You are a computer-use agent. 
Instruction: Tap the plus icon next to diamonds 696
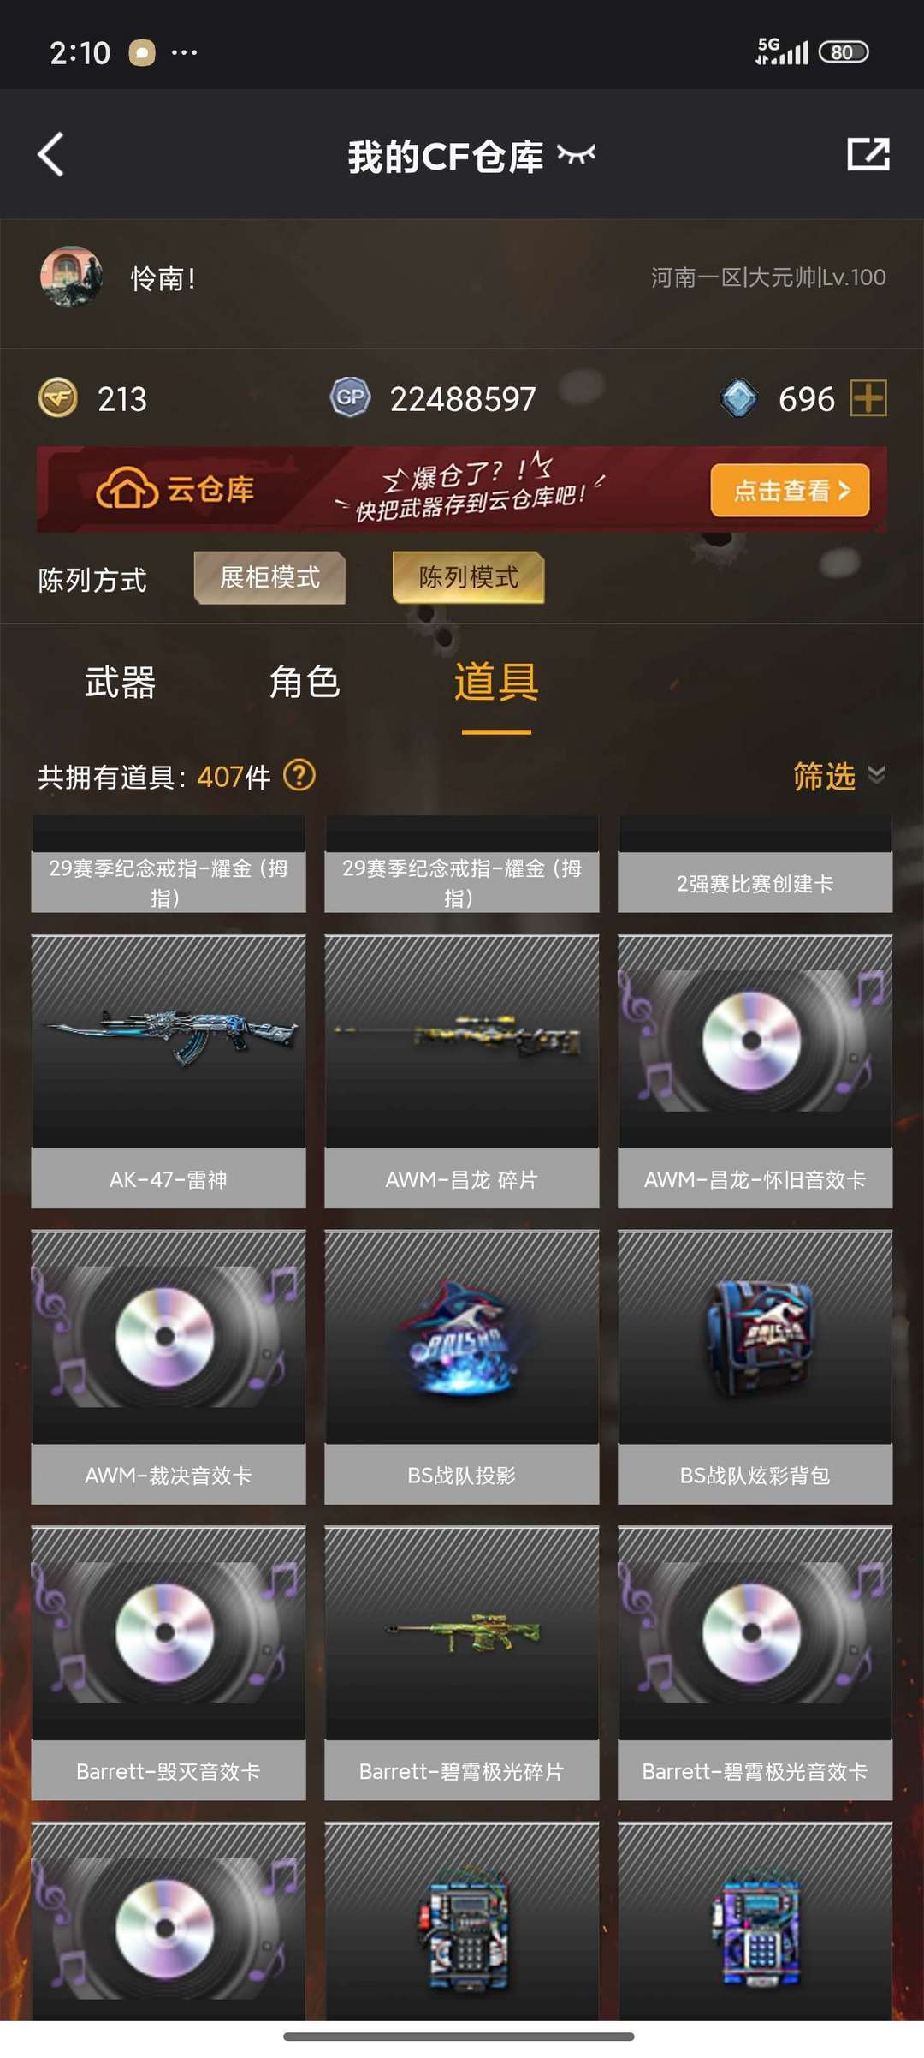[x=868, y=398]
